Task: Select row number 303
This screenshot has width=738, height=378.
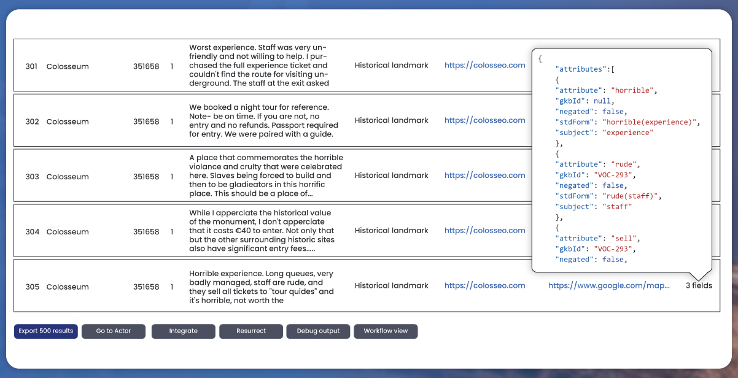Action: coord(32,177)
